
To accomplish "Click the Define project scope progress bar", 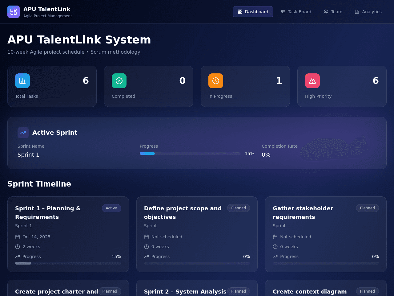I will pyautogui.click(x=197, y=263).
